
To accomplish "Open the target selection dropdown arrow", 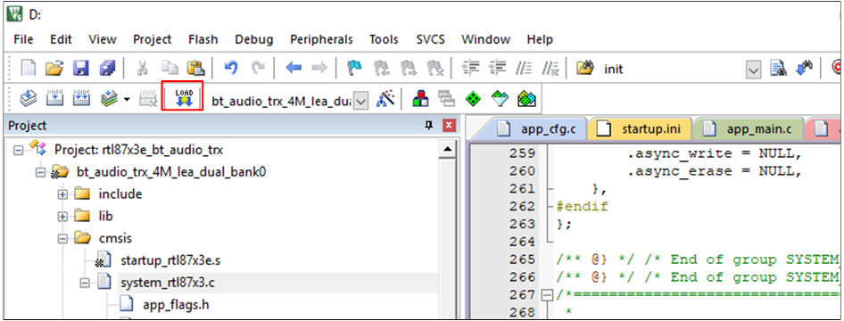I will [x=361, y=100].
